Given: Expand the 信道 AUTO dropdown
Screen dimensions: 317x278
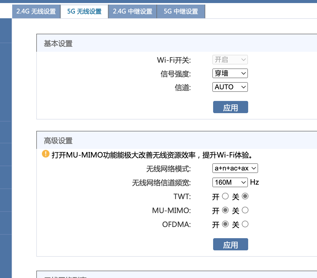Looking at the screenshot, I should 230,87.
